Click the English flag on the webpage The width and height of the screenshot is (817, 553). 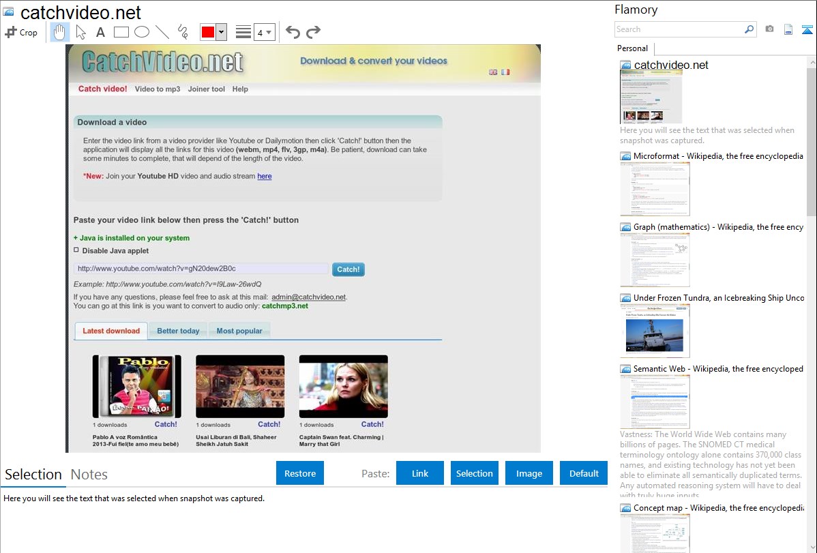click(x=493, y=72)
